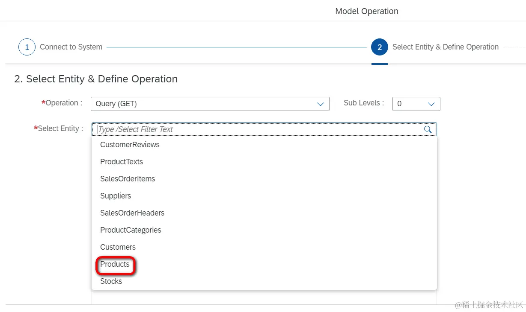The height and width of the screenshot is (312, 526).
Task: Open the Sub Levels dropdown arrow
Action: coord(431,104)
